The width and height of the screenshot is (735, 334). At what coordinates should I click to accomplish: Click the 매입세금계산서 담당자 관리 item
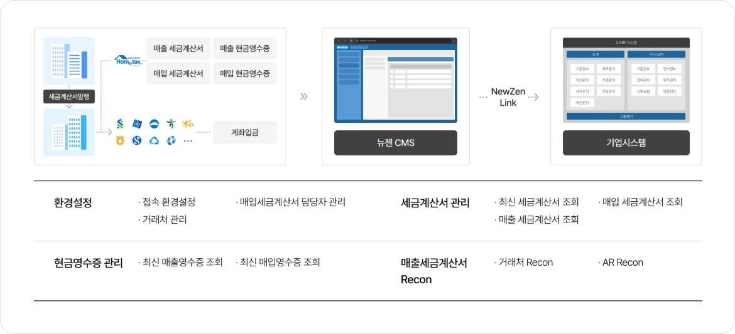pyautogui.click(x=290, y=202)
